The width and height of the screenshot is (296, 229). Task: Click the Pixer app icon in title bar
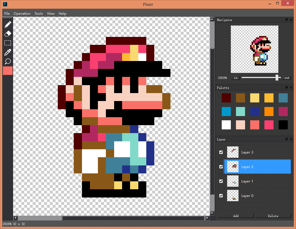[5, 4]
